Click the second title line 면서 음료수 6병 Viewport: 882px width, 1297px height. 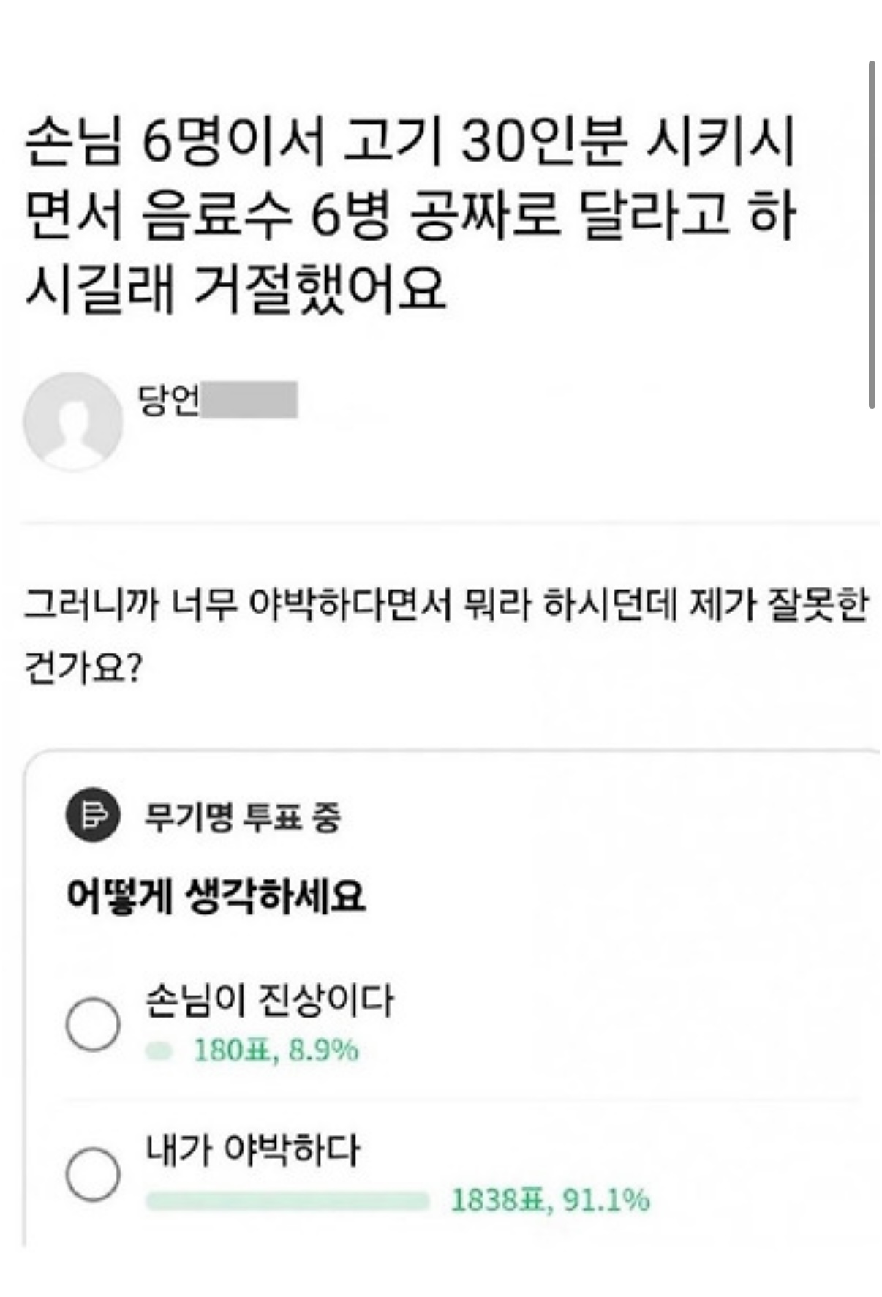coord(410,215)
